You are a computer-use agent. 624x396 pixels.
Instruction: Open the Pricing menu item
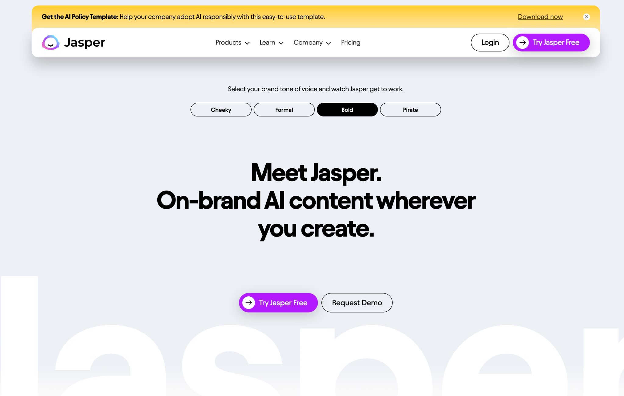350,42
